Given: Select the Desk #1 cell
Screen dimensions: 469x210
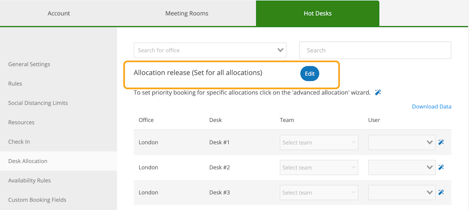Looking at the screenshot, I should coord(219,142).
